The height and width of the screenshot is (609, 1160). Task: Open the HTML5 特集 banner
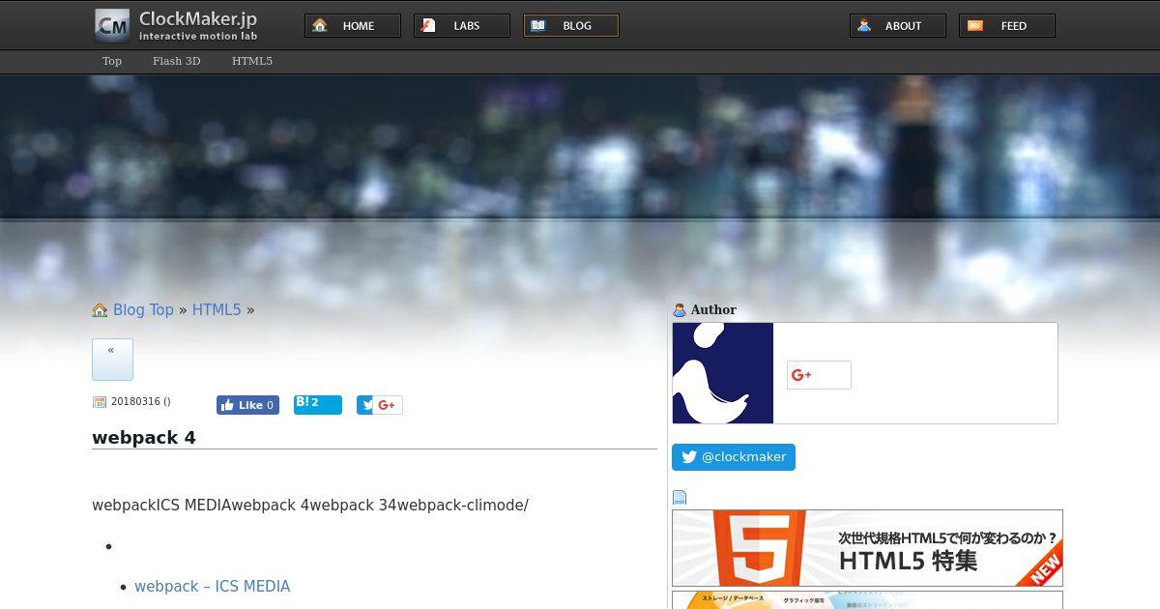point(867,548)
